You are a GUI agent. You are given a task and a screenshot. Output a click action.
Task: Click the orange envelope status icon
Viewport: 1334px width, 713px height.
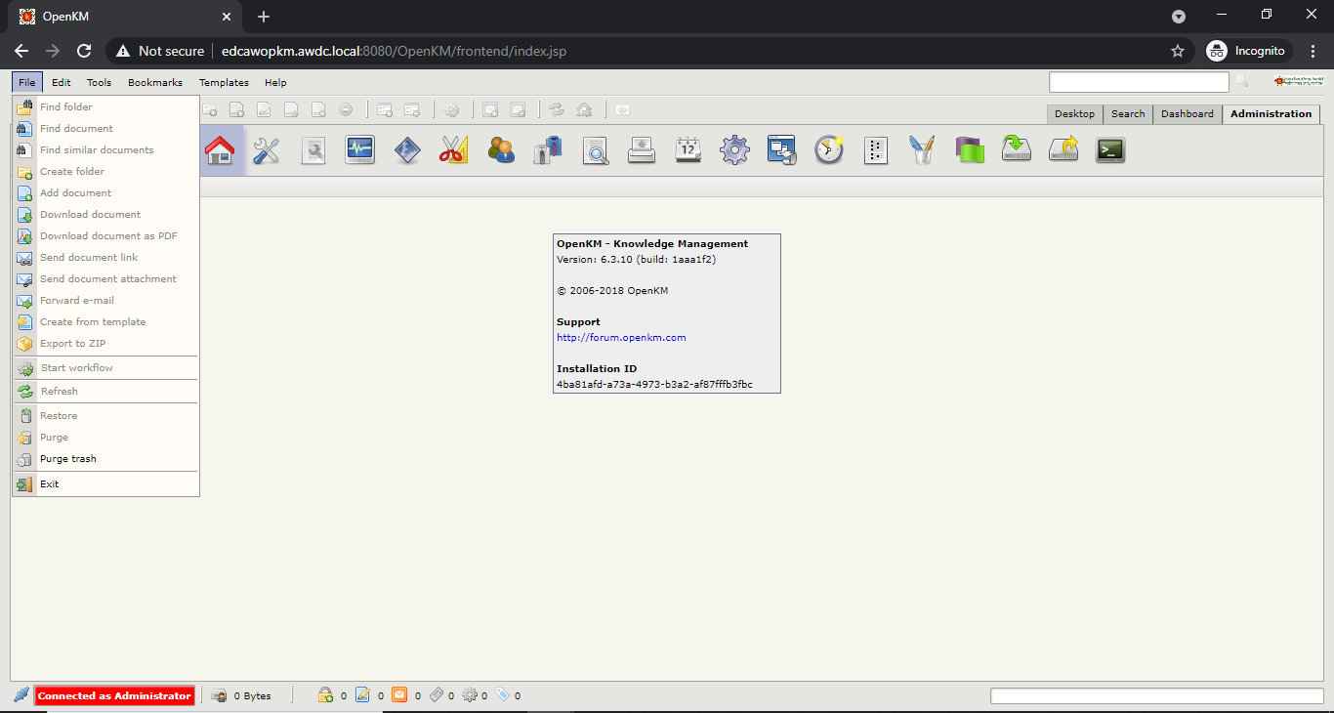point(399,695)
